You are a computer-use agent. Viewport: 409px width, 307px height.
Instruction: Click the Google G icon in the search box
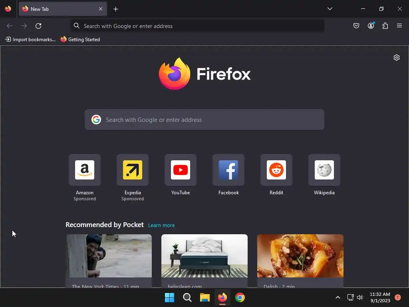click(x=96, y=120)
